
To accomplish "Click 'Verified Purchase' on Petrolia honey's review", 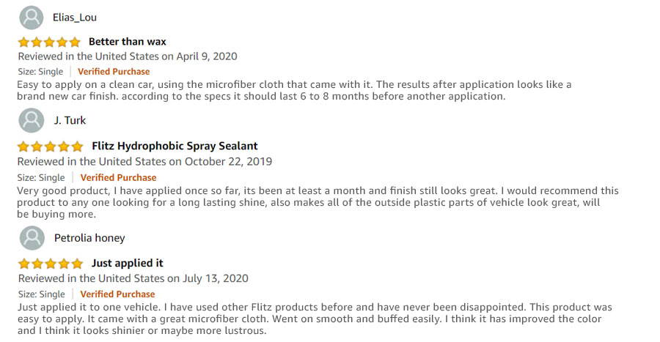I will click(117, 294).
